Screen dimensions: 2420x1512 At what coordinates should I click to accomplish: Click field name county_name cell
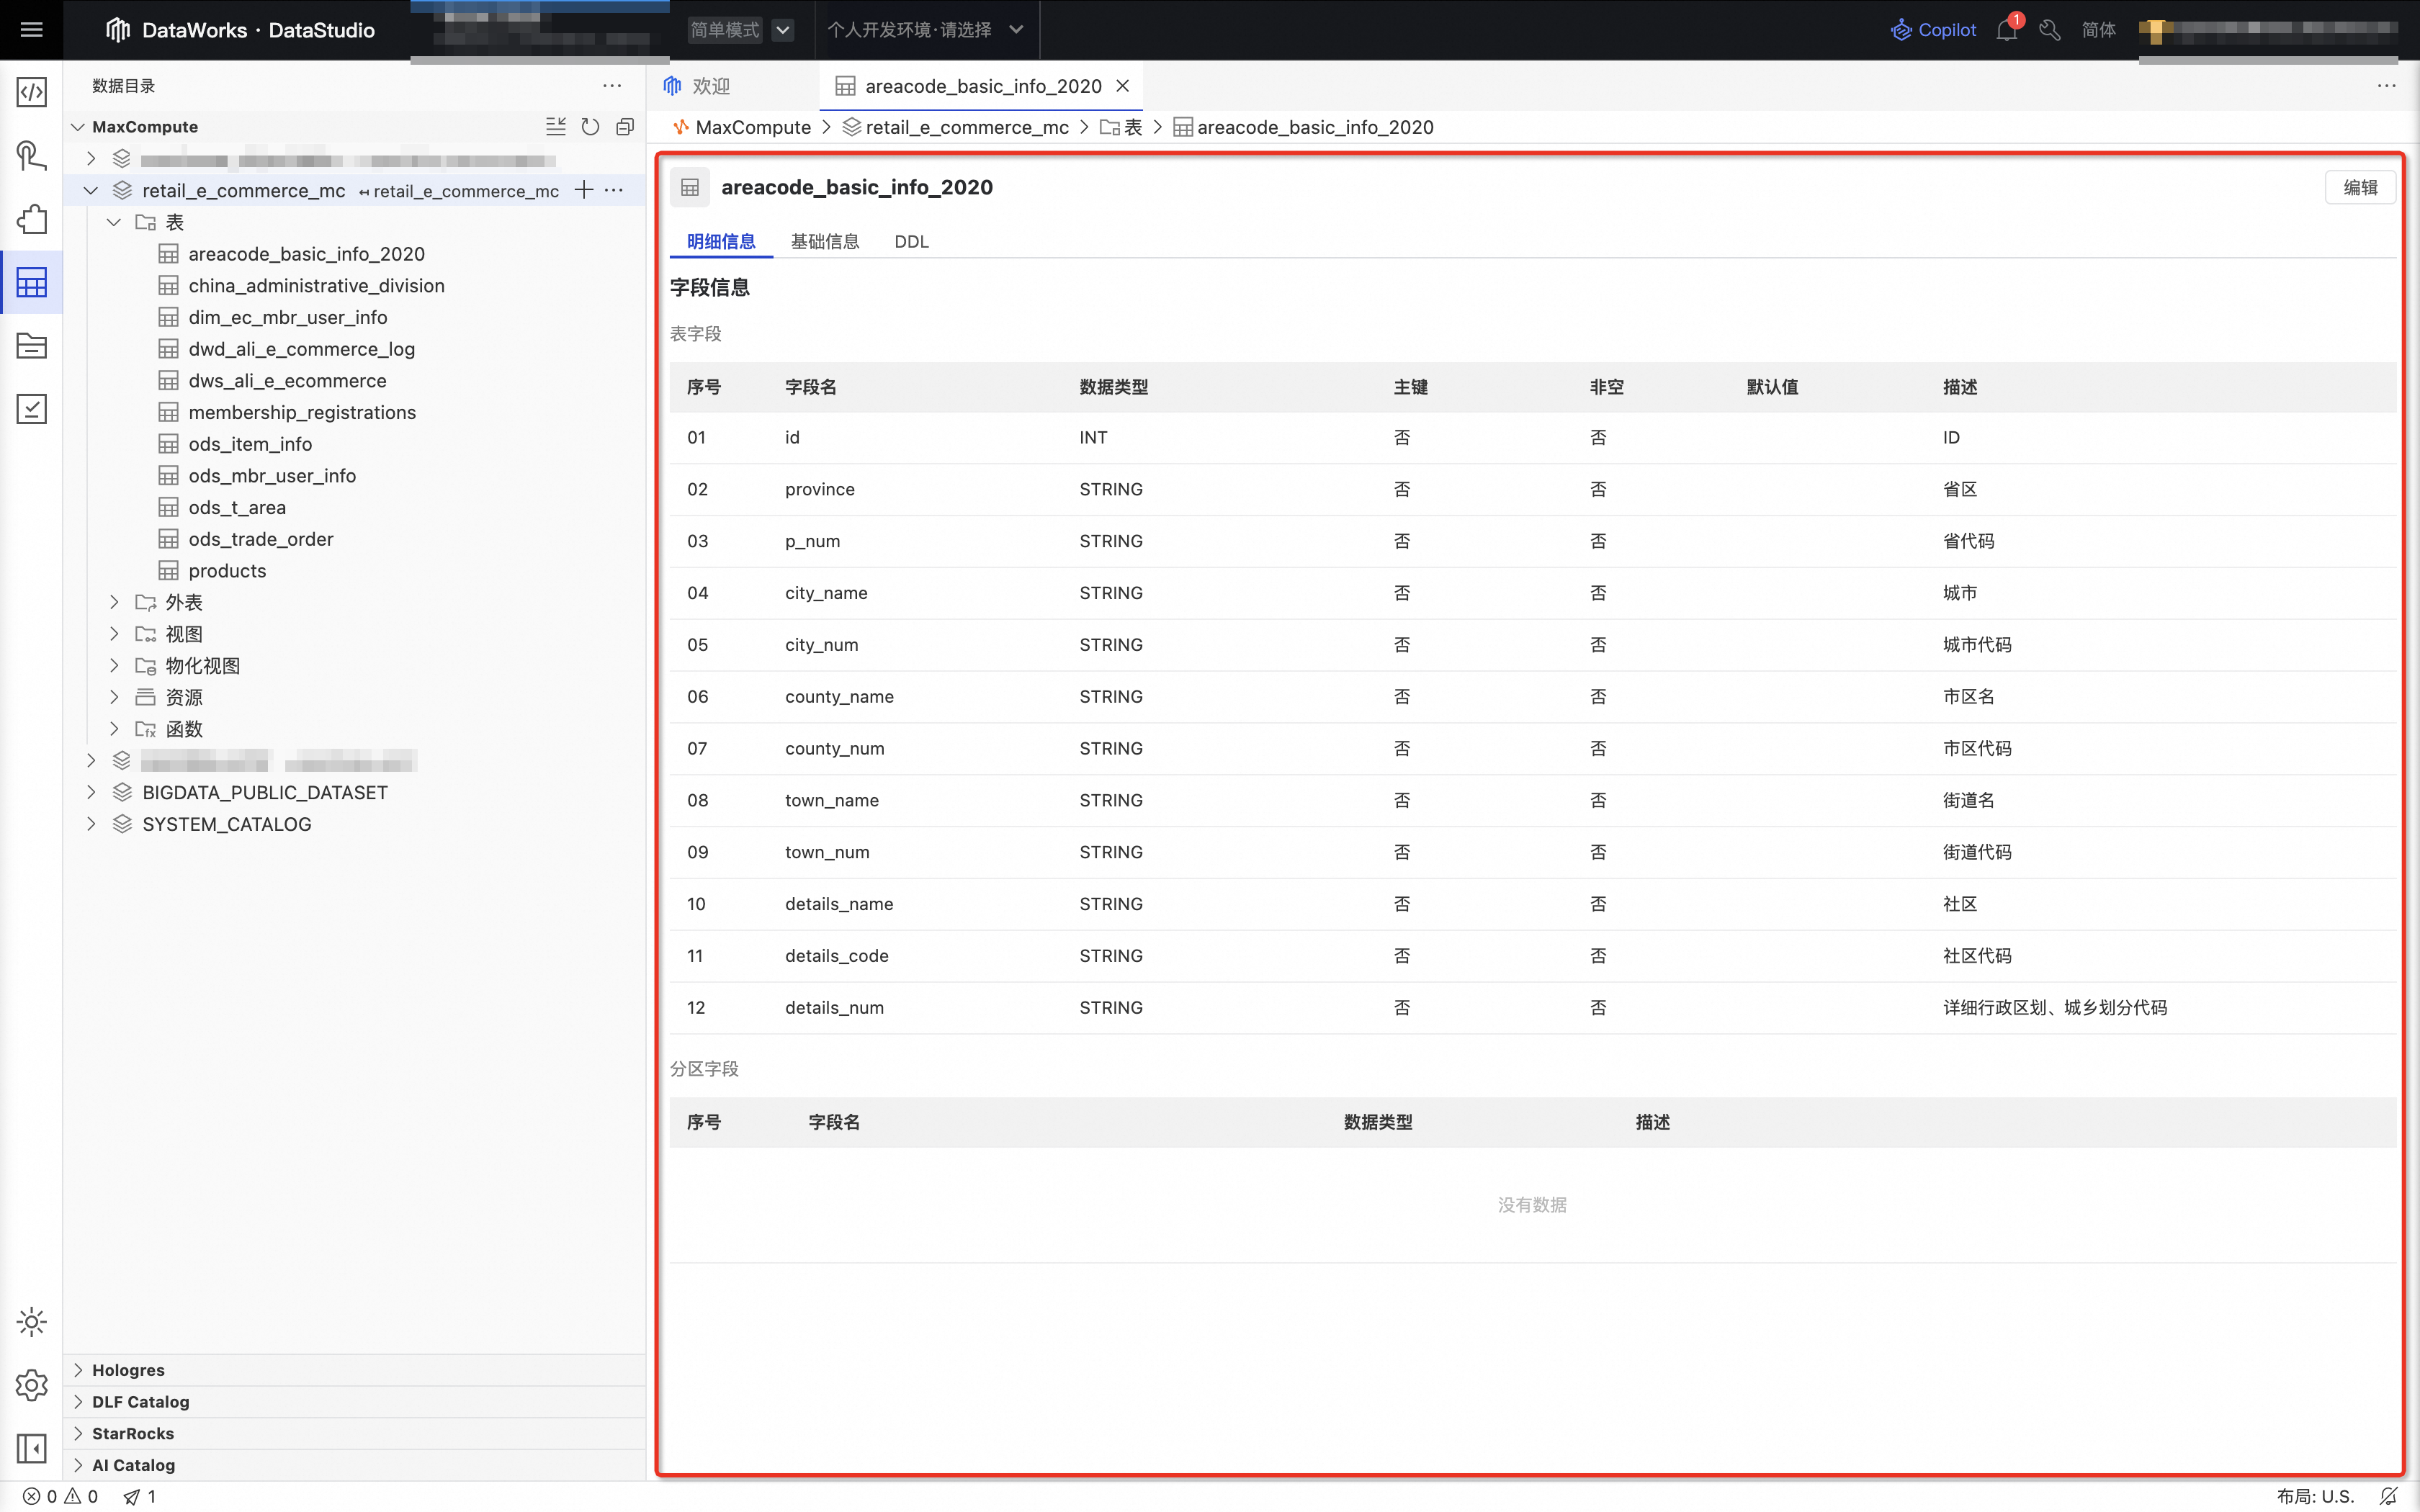839,696
